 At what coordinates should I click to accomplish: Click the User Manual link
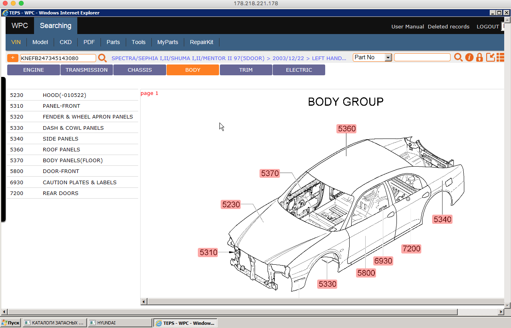pos(407,27)
